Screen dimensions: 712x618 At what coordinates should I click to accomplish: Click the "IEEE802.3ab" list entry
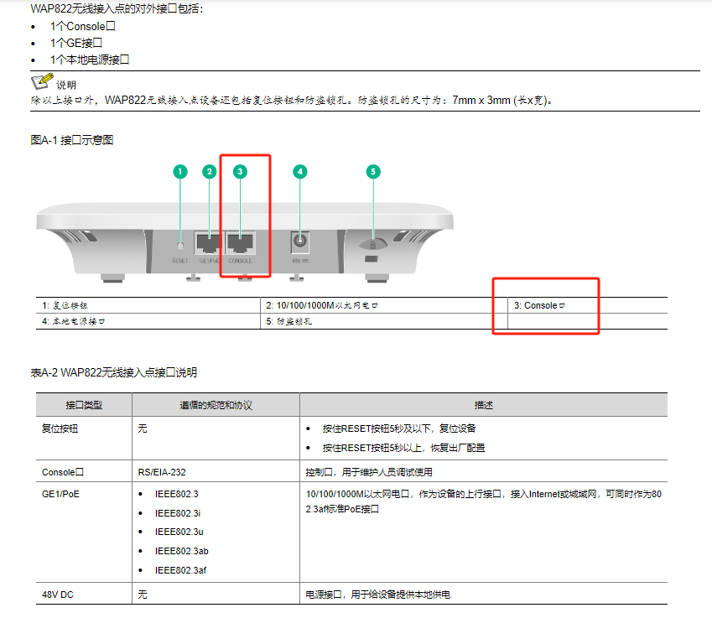pyautogui.click(x=182, y=551)
